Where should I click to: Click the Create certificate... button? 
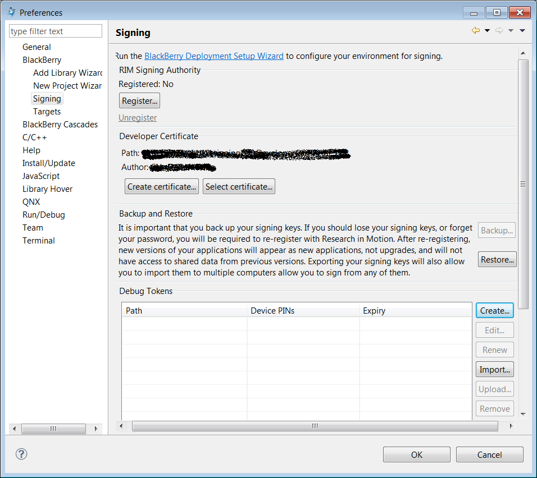pyautogui.click(x=161, y=187)
